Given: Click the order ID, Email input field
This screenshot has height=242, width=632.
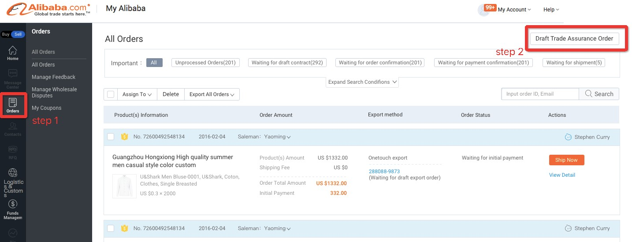Looking at the screenshot, I should click(x=540, y=94).
